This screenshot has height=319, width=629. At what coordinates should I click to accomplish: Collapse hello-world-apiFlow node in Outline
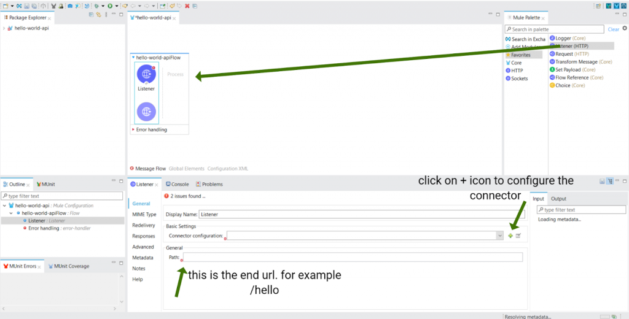click(x=11, y=213)
